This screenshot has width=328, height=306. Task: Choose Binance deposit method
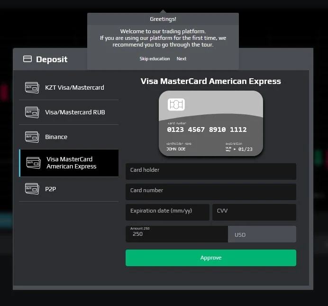[69, 137]
